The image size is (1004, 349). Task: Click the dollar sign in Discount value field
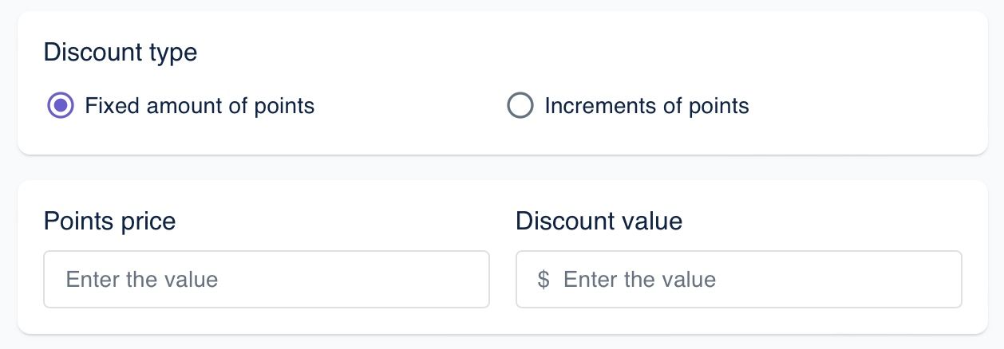pyautogui.click(x=544, y=280)
